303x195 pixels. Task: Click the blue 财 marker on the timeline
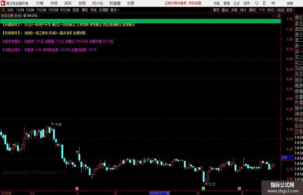point(239,188)
